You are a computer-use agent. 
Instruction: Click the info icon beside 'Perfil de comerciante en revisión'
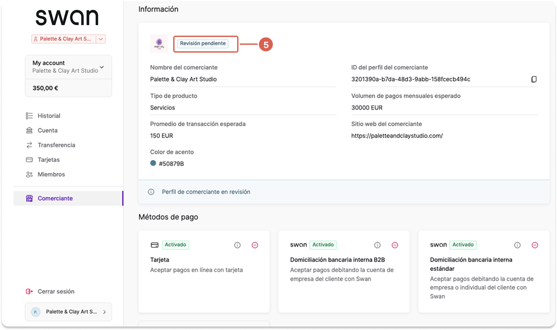151,192
